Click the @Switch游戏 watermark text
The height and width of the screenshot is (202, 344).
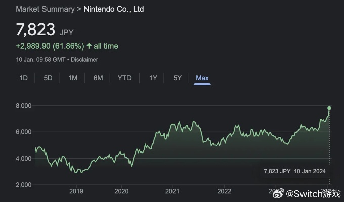[x=313, y=193]
